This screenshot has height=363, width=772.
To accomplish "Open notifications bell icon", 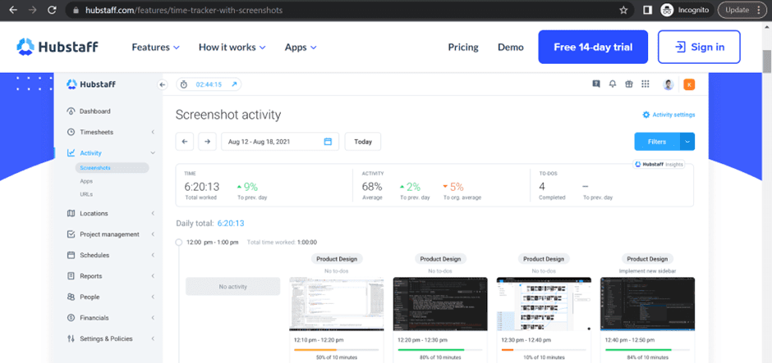I will 613,84.
